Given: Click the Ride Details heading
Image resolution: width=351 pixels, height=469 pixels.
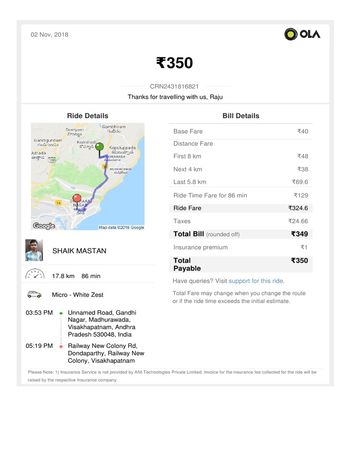Looking at the screenshot, I should 88,116.
